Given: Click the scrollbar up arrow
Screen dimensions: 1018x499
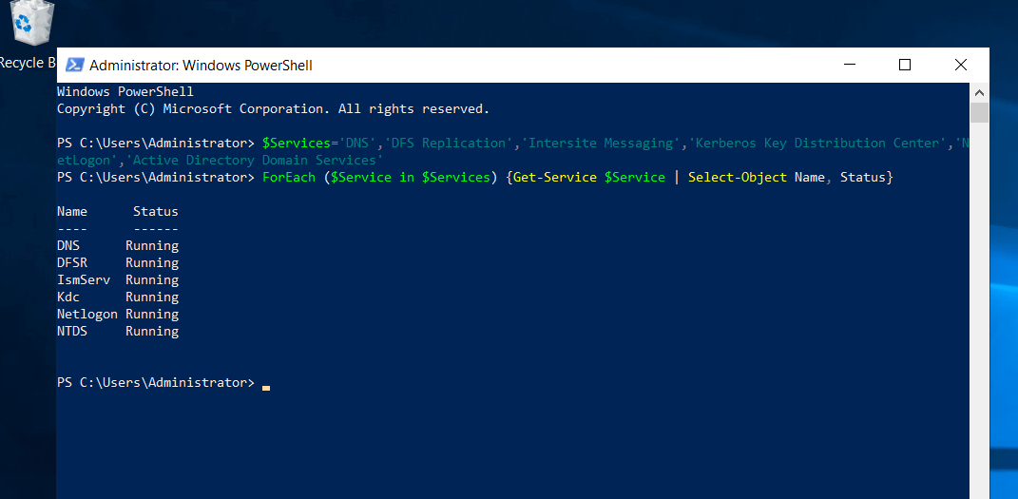Looking at the screenshot, I should [979, 92].
